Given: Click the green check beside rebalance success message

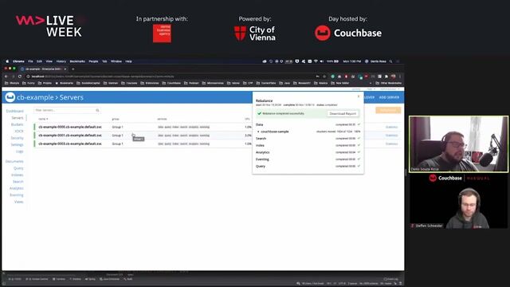Looking at the screenshot, I should (260, 113).
